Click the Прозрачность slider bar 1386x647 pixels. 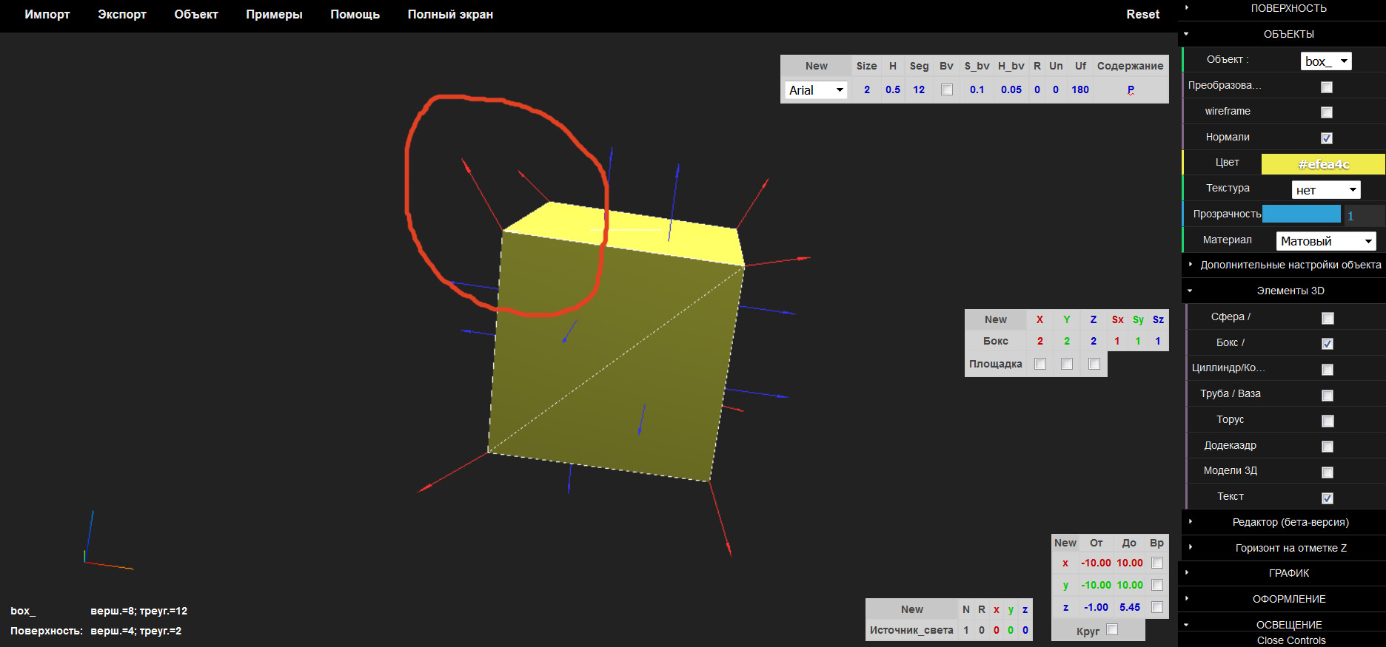tap(1301, 214)
